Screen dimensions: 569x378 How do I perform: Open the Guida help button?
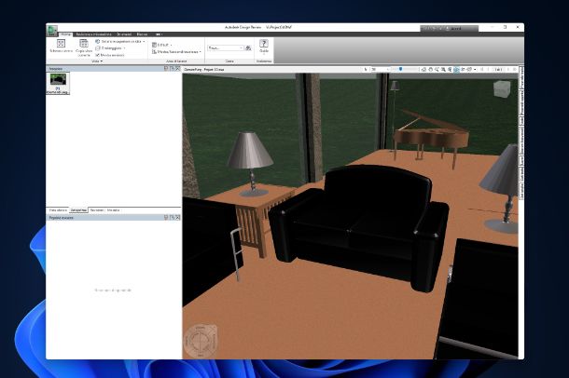[x=264, y=46]
